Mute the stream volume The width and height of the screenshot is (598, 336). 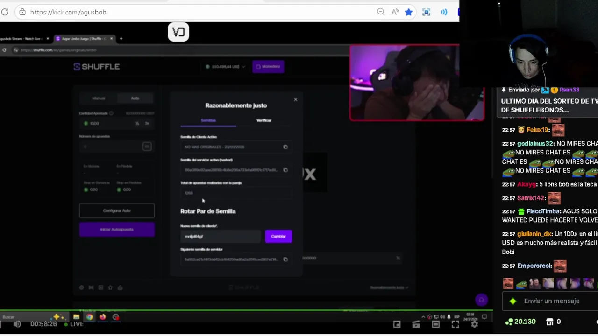click(17, 324)
